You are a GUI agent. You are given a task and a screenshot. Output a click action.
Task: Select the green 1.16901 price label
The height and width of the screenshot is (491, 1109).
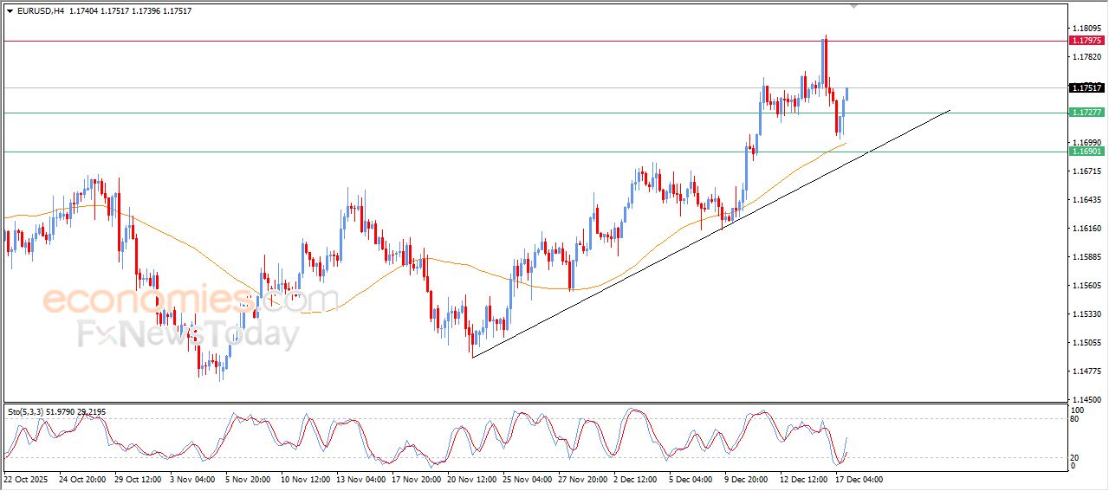coord(1086,152)
